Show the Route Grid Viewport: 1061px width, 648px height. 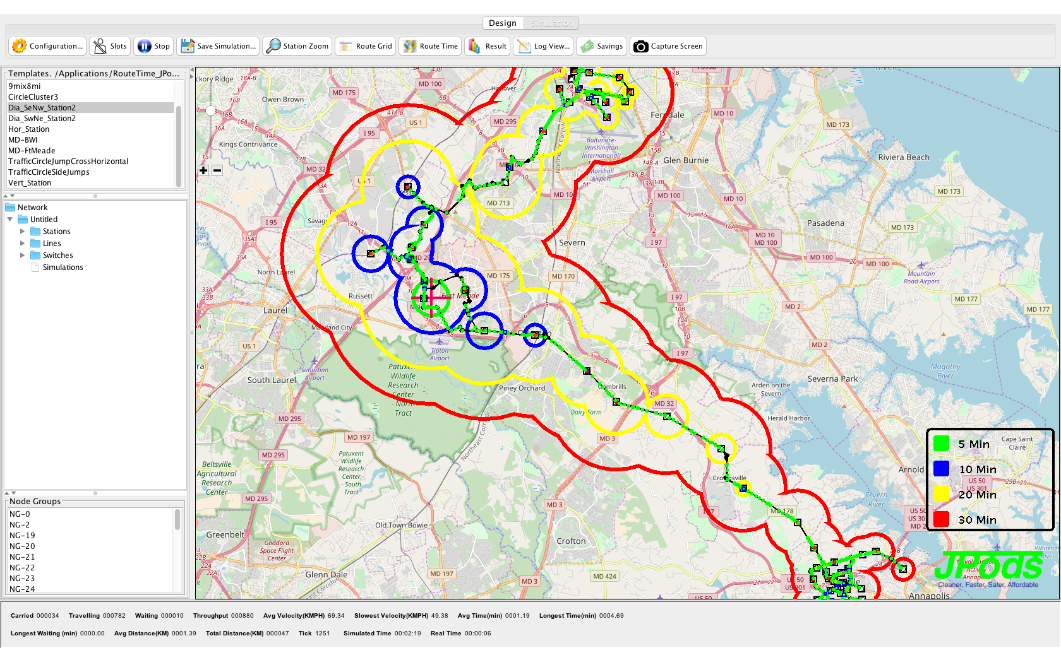pos(366,46)
